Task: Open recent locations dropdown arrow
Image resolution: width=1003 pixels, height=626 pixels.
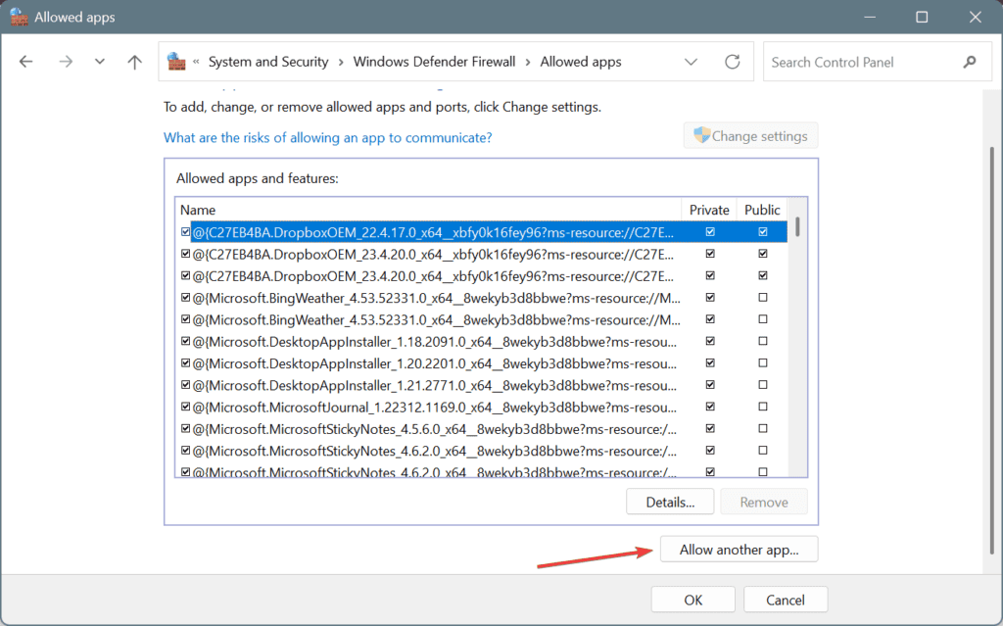Action: point(99,62)
